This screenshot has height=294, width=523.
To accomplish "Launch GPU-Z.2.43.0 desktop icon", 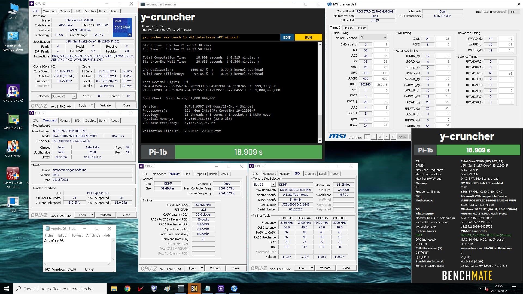I will [13, 121].
